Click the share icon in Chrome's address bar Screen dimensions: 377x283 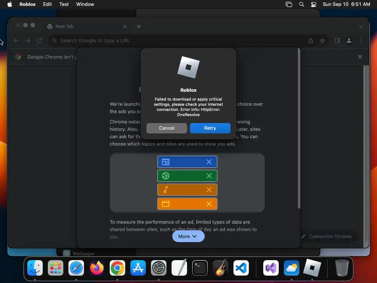click(311, 41)
